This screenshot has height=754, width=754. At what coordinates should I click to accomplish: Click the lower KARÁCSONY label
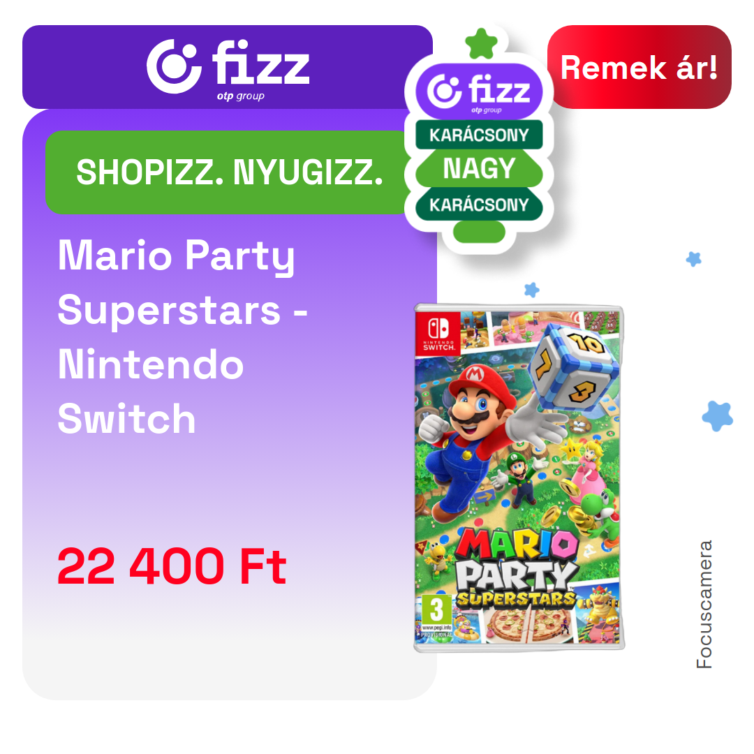pyautogui.click(x=479, y=205)
